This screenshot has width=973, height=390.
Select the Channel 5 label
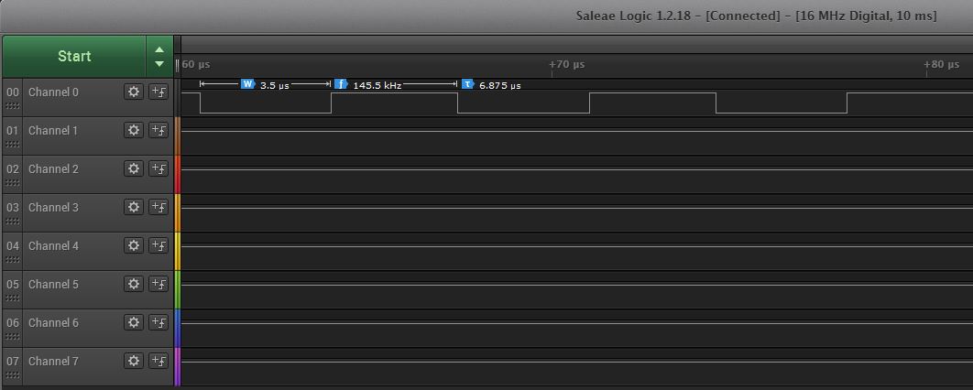click(53, 285)
